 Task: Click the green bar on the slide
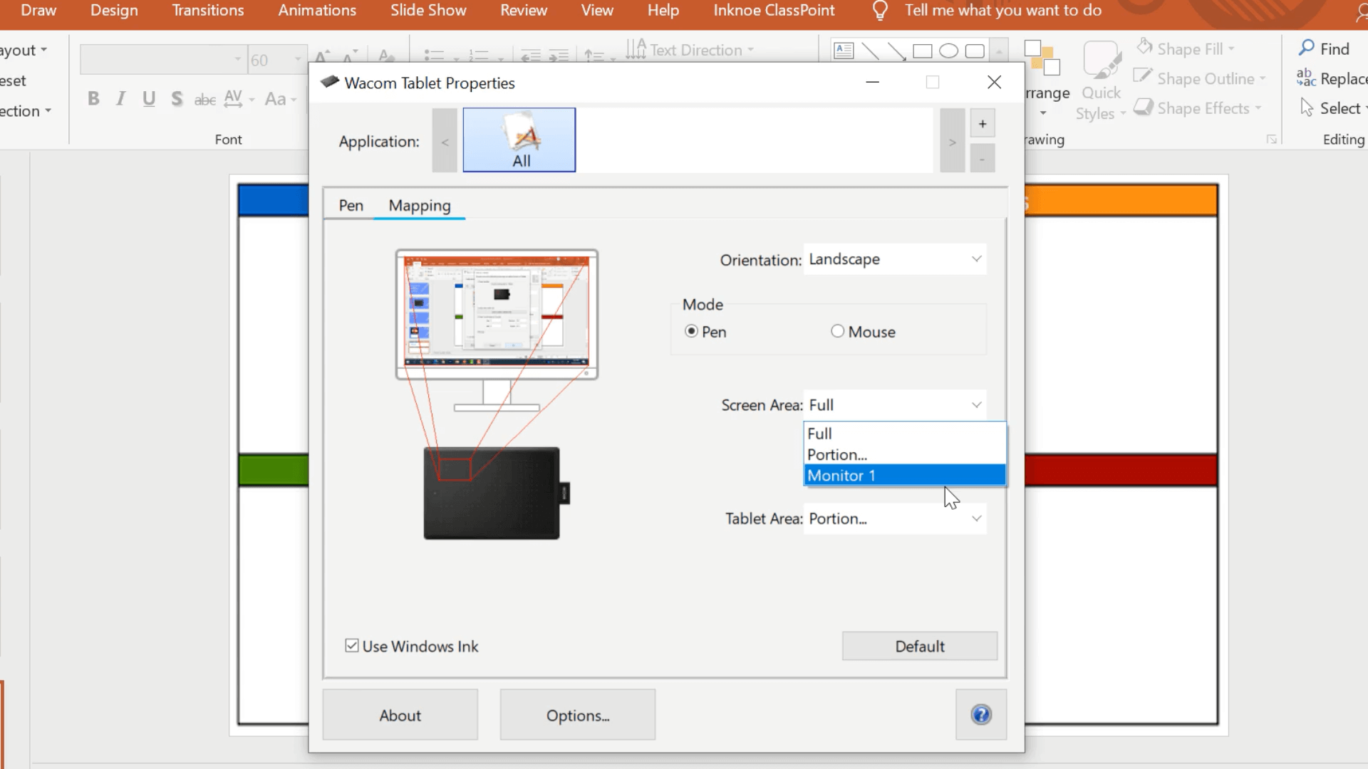pos(274,470)
